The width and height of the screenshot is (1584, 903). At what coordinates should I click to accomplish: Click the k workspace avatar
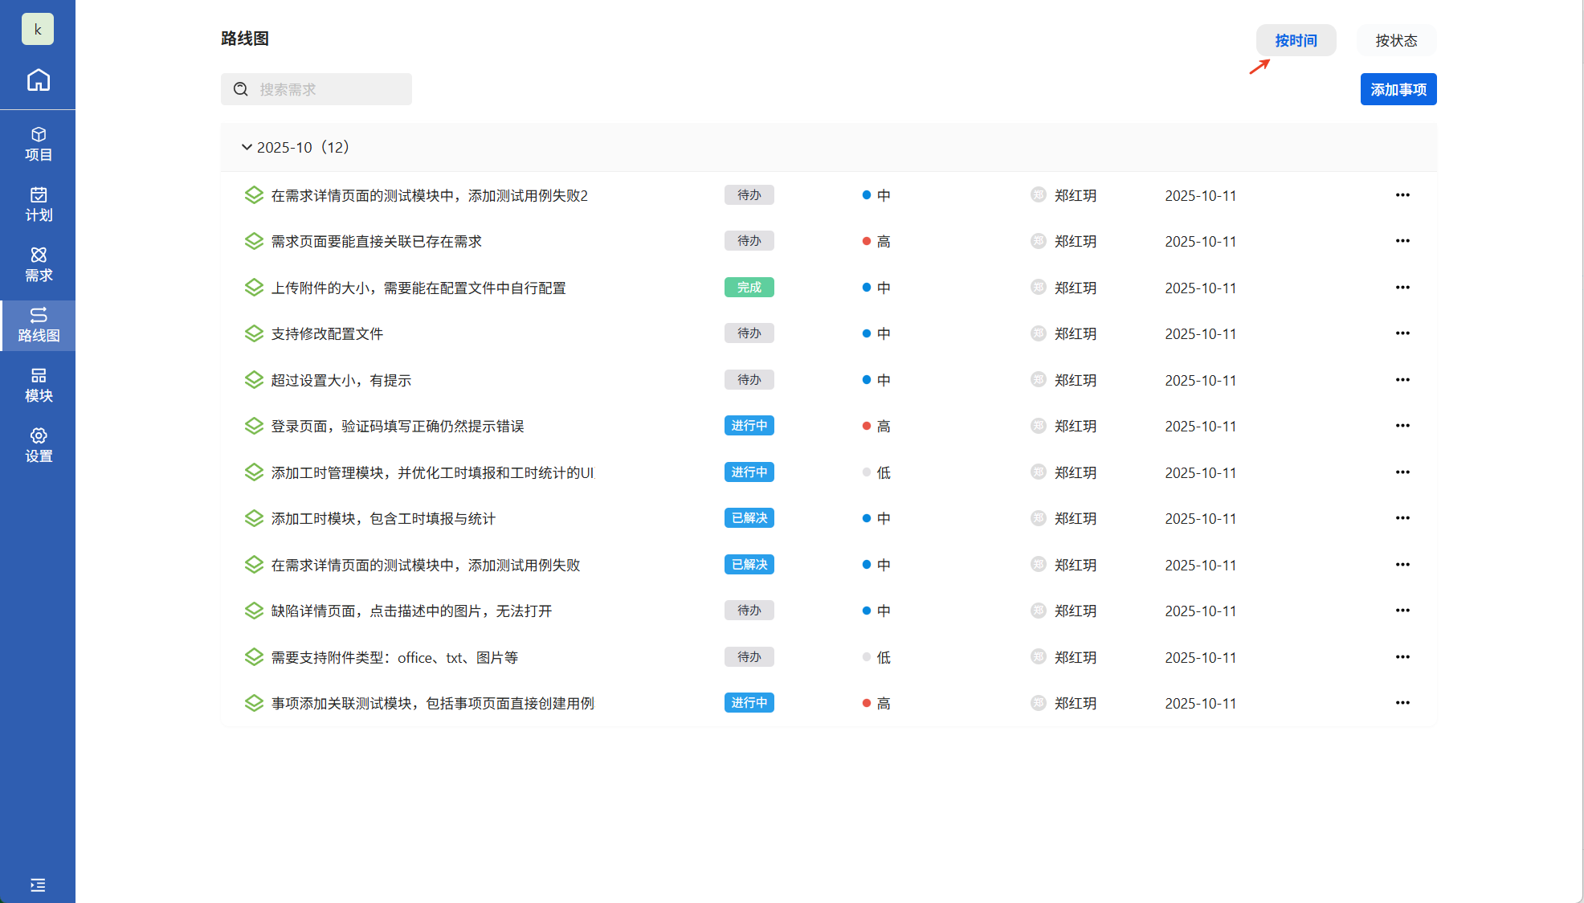38,30
